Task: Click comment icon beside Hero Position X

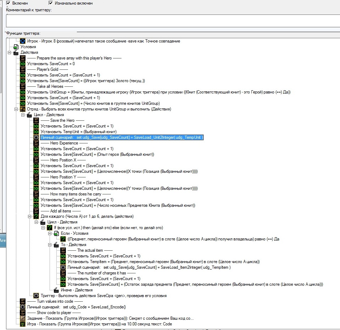Action: [x=36, y=160]
